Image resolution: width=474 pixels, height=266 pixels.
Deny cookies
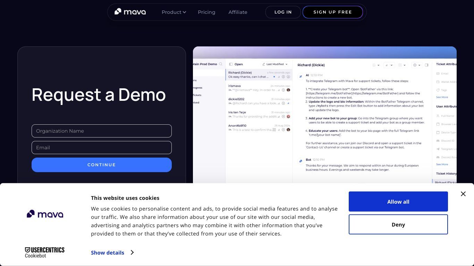[x=398, y=224]
